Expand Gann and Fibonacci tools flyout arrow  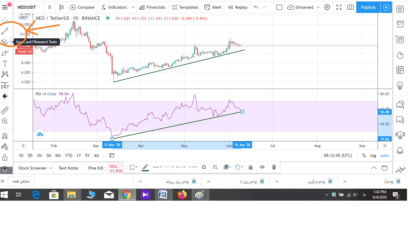click(11, 42)
